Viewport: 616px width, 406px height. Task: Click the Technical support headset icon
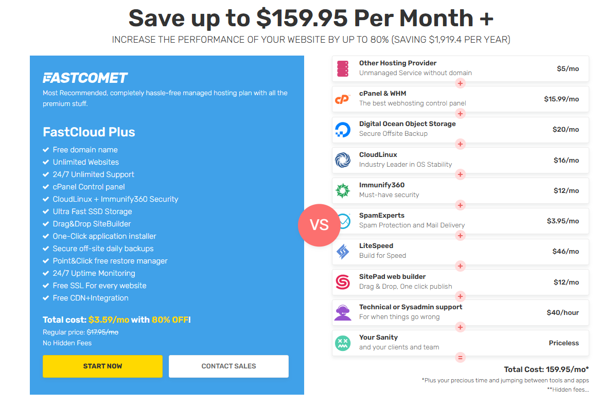[343, 312]
